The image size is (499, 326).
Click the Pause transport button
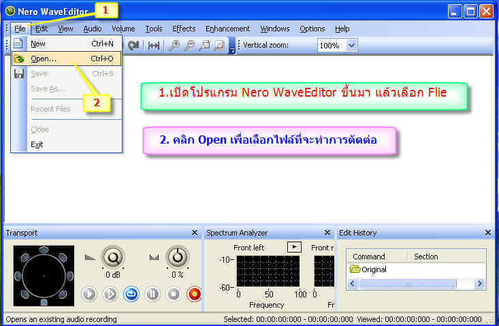152,294
